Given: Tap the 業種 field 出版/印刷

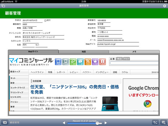Looking at the screenshot, I should pos(33,28).
